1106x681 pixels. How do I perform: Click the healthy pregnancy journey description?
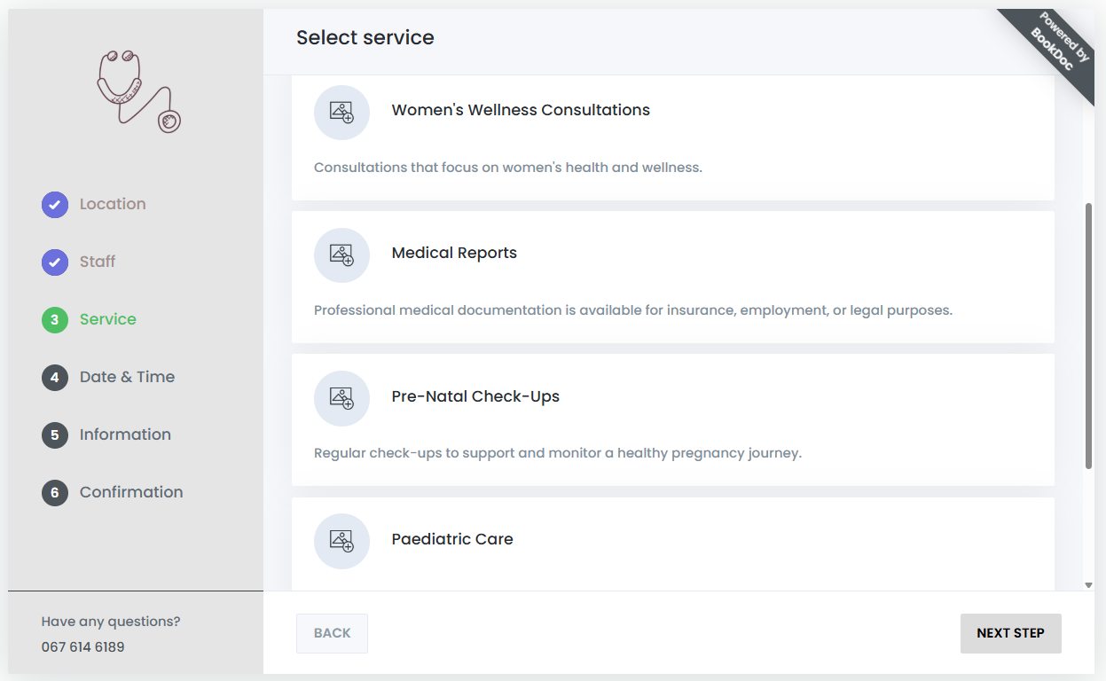click(558, 454)
